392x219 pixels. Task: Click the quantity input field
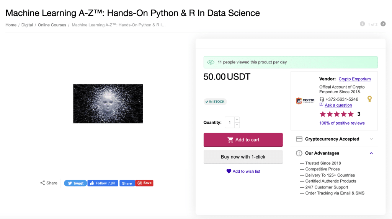(230, 122)
